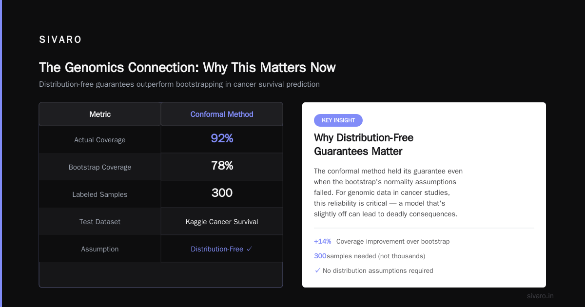The width and height of the screenshot is (585, 307).
Task: Click the Bootstrap Coverage row label
Action: click(x=100, y=167)
